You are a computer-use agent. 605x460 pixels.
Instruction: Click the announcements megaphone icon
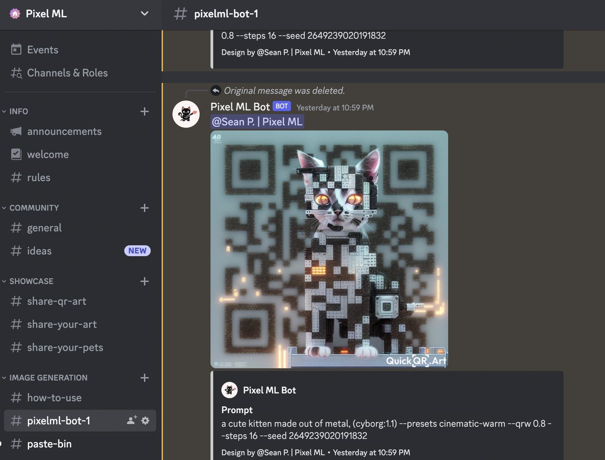tap(17, 131)
